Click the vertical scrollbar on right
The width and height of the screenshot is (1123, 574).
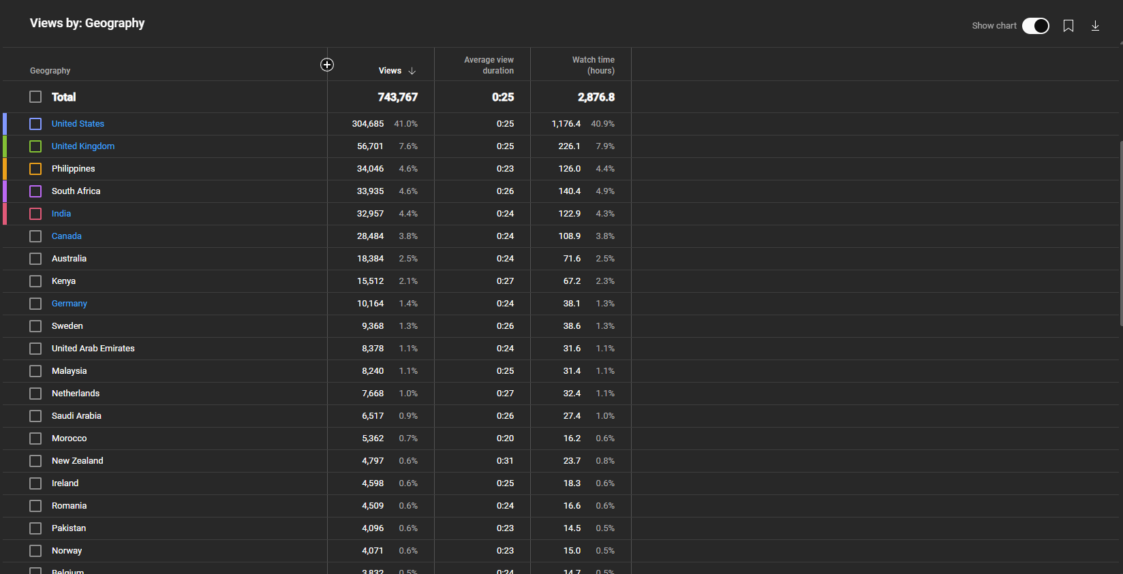click(x=1120, y=232)
